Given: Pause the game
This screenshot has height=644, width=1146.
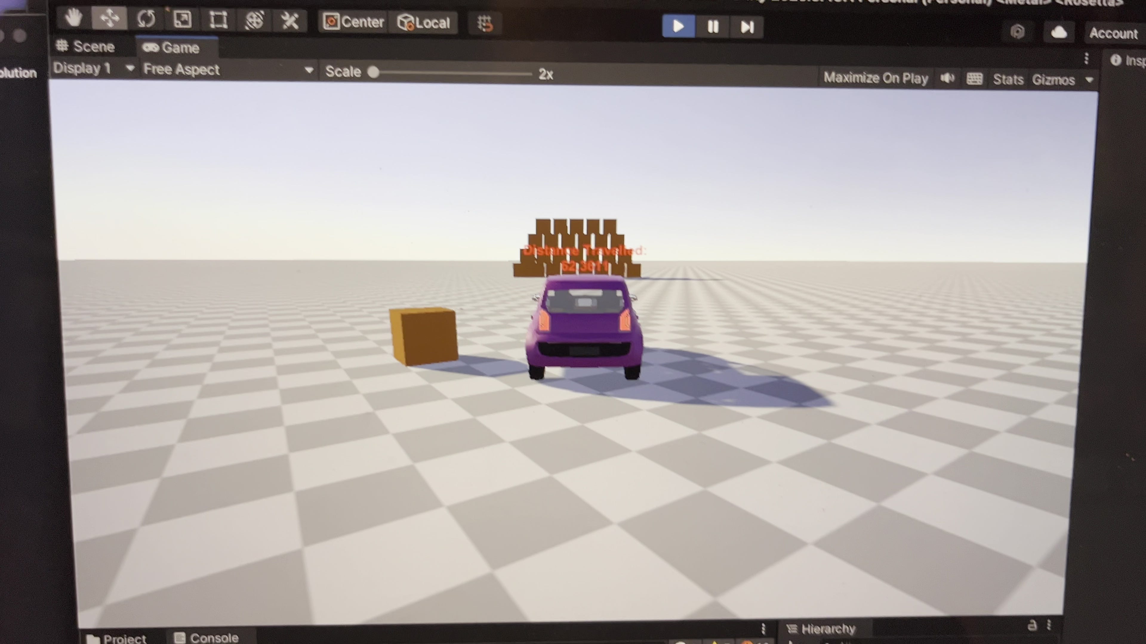Looking at the screenshot, I should [713, 27].
